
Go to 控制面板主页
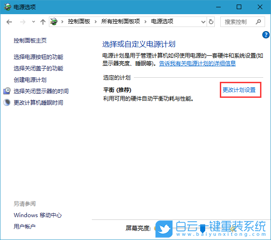point(30,41)
